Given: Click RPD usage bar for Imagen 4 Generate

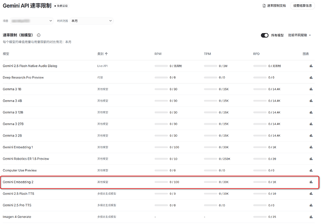Looking at the screenshot, I should tap(260, 217).
